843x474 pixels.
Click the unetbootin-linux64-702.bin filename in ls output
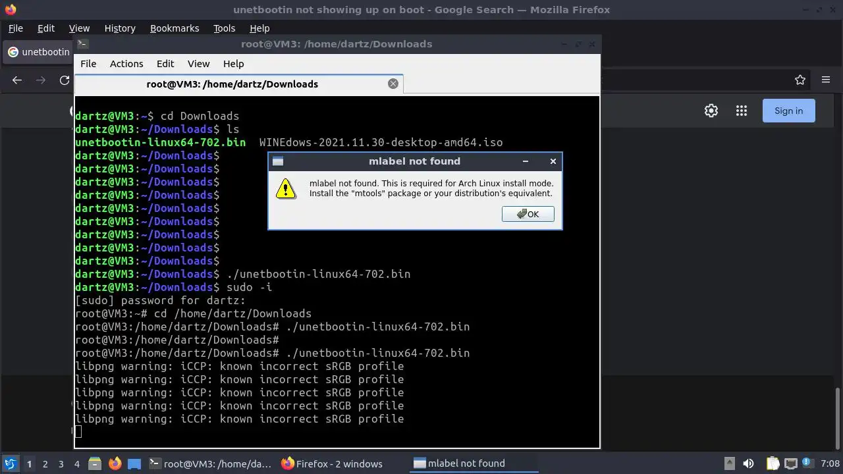coord(160,142)
